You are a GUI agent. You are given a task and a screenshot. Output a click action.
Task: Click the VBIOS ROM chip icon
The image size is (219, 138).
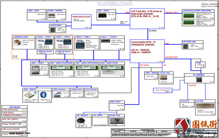[x=53, y=30]
